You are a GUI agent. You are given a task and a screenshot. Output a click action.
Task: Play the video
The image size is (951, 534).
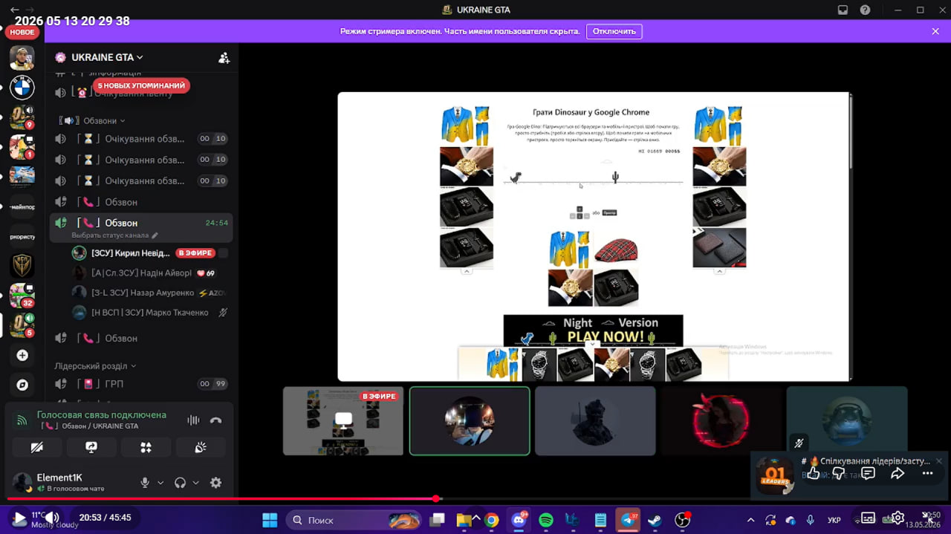click(x=19, y=518)
